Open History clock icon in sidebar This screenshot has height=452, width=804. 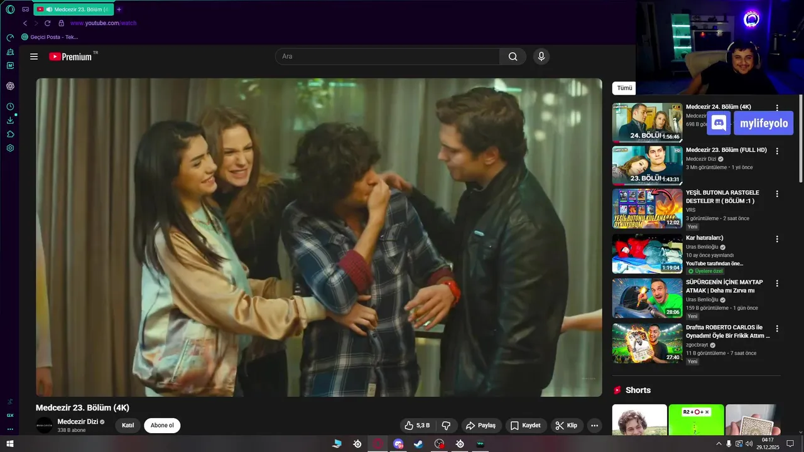pos(10,107)
